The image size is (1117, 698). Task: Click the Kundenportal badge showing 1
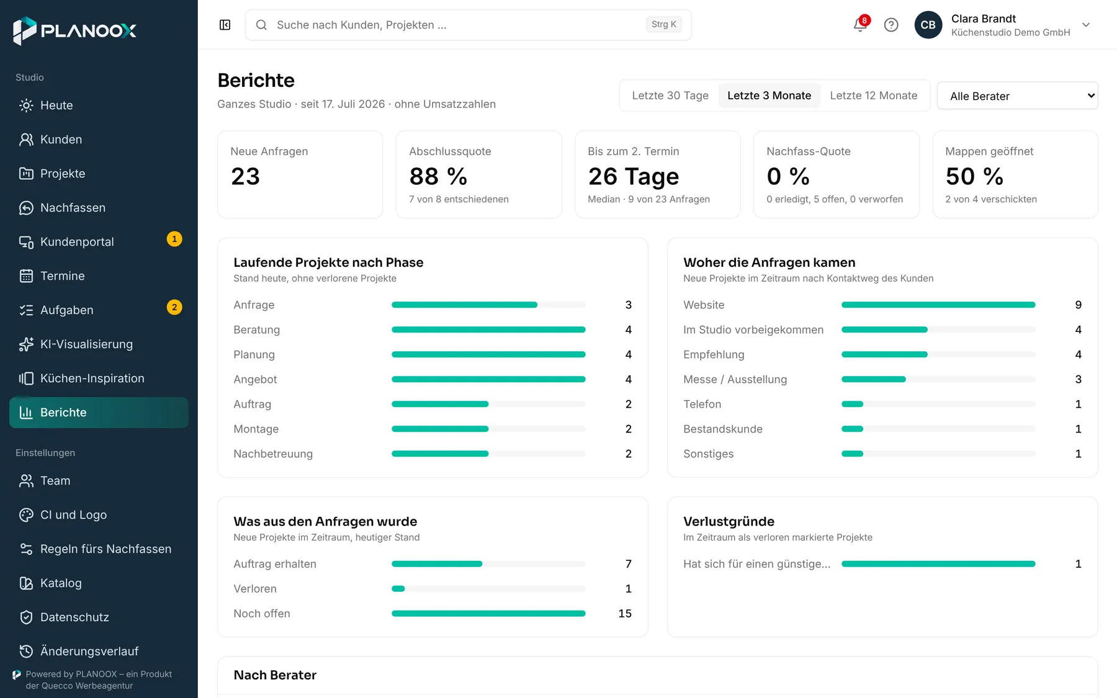click(174, 239)
